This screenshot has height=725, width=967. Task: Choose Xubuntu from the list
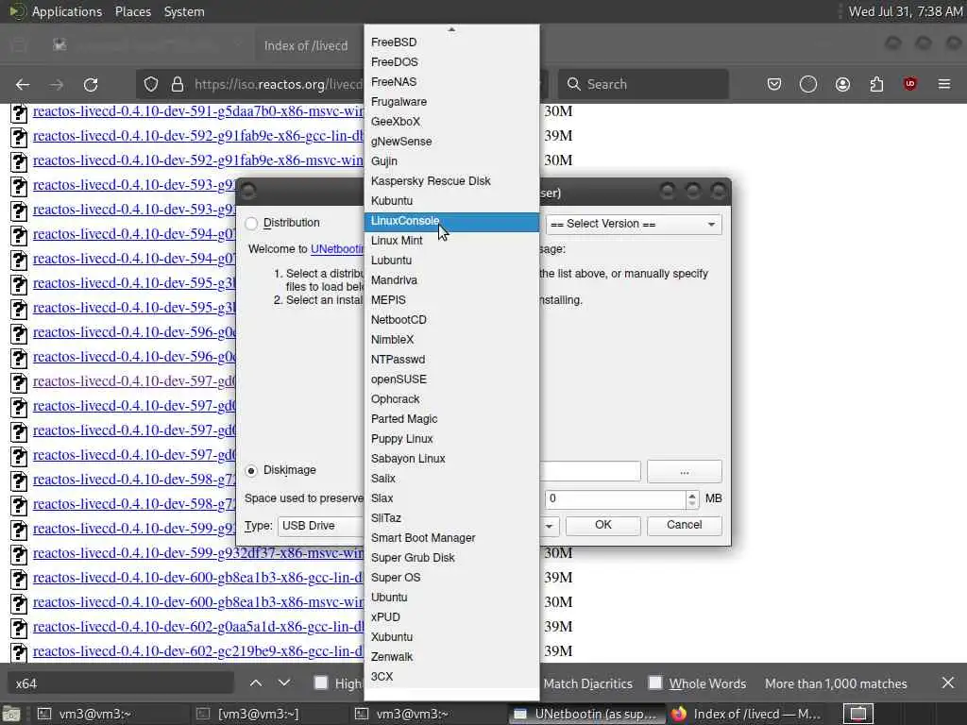pos(451,637)
